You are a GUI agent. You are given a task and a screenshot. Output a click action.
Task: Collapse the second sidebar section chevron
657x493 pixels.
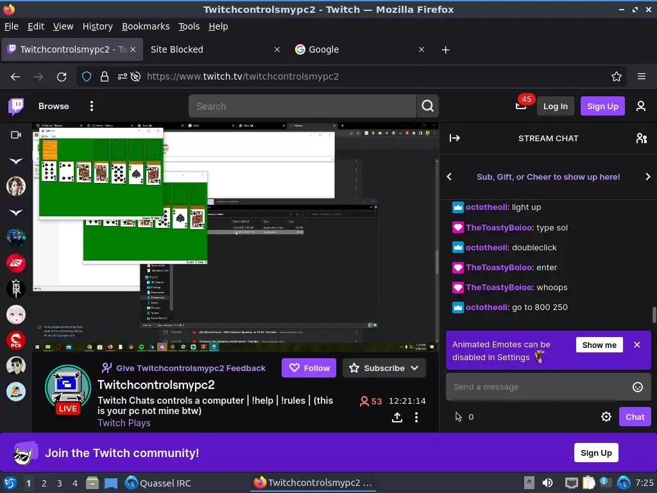(16, 212)
